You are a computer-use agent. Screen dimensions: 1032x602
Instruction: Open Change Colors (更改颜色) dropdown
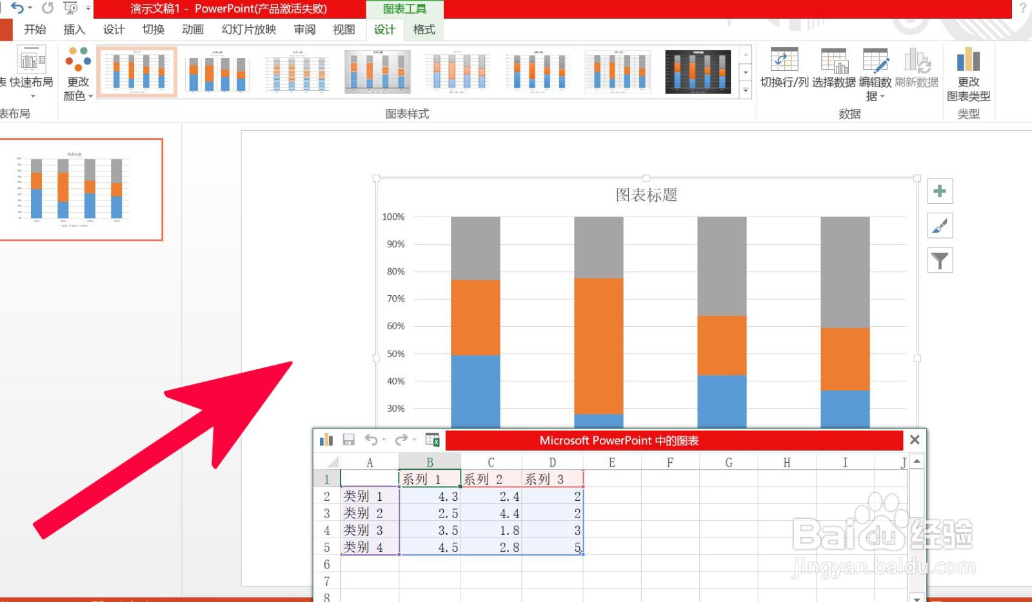[78, 74]
